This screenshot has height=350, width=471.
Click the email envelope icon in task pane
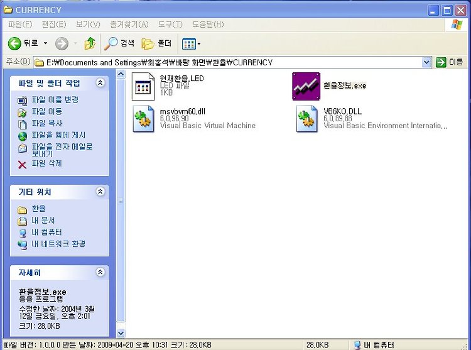[x=22, y=148]
